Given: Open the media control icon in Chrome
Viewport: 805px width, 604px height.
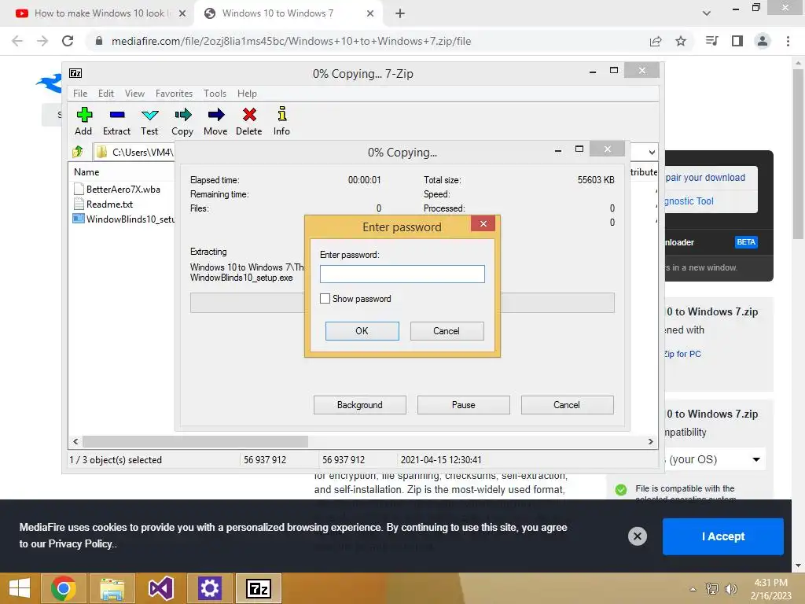Looking at the screenshot, I should click(711, 41).
